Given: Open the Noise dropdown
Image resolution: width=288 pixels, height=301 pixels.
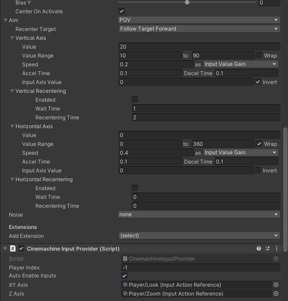Looking at the screenshot, I should click(200, 214).
